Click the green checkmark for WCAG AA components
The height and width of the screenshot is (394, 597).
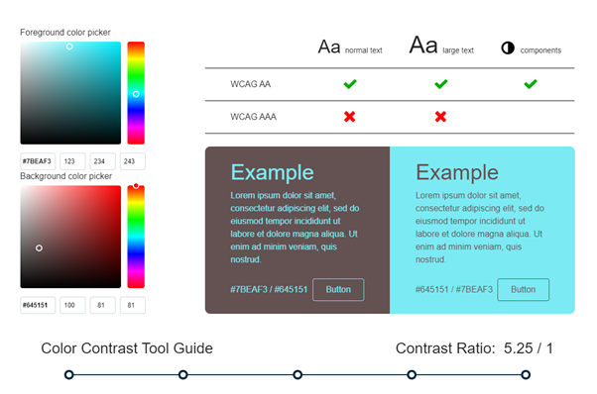point(531,84)
